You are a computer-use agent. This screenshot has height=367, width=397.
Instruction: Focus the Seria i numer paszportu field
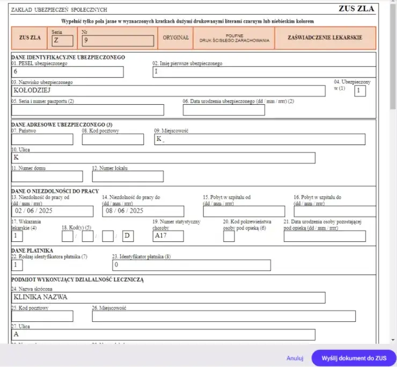[x=87, y=110]
